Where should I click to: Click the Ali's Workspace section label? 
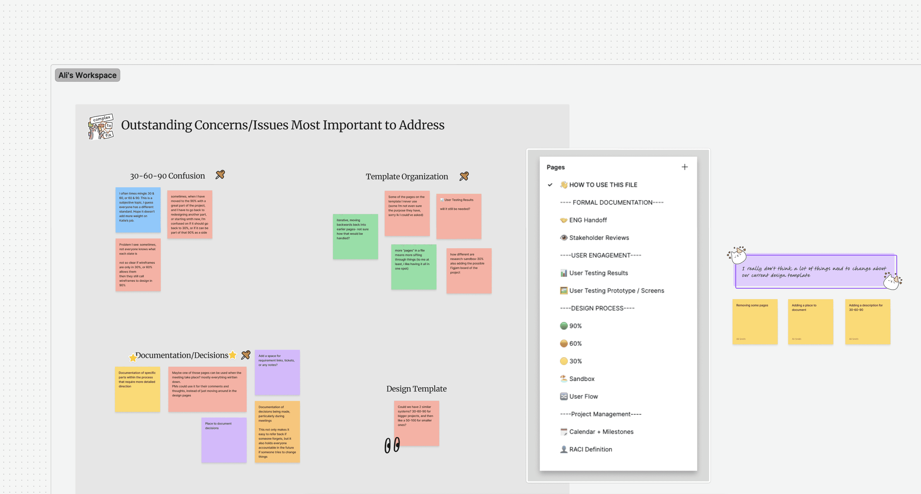point(87,75)
